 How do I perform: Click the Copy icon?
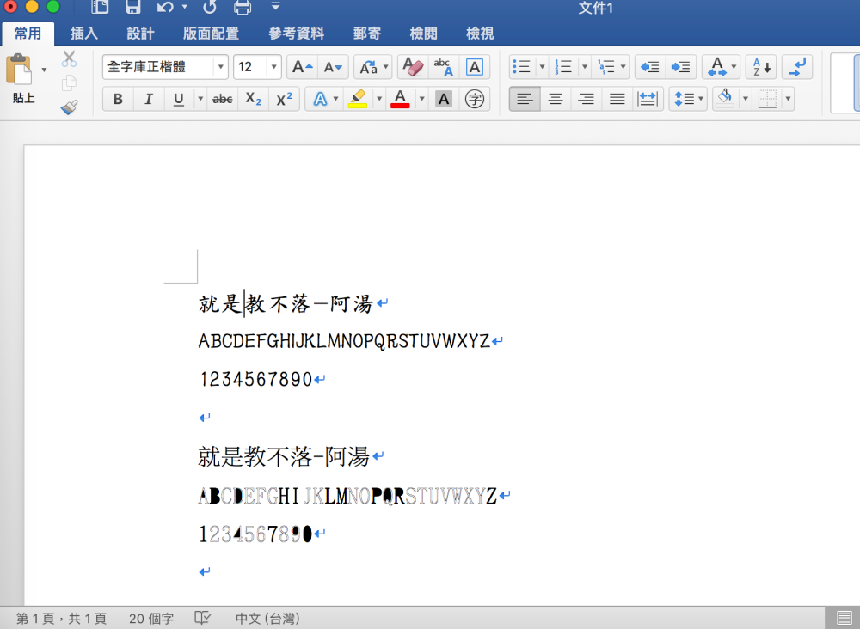[x=69, y=82]
